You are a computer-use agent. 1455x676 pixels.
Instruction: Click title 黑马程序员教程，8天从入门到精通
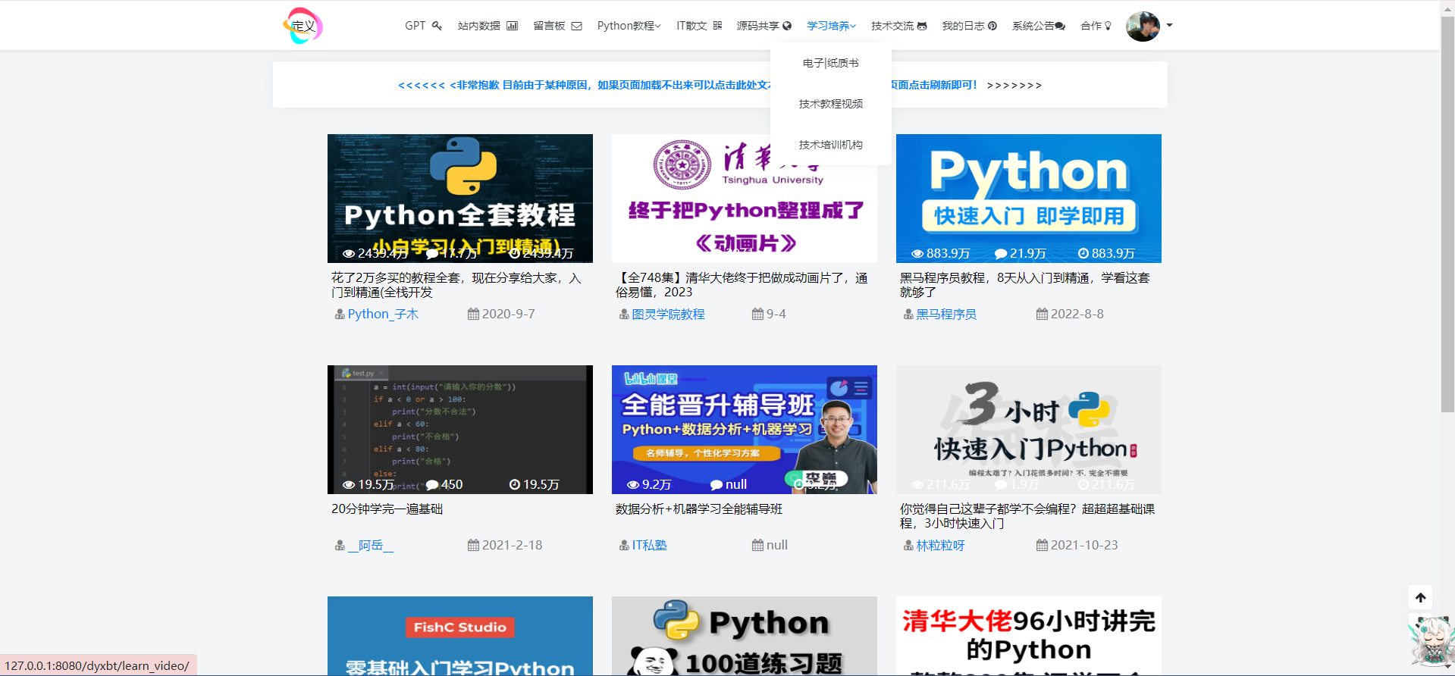tap(1025, 285)
